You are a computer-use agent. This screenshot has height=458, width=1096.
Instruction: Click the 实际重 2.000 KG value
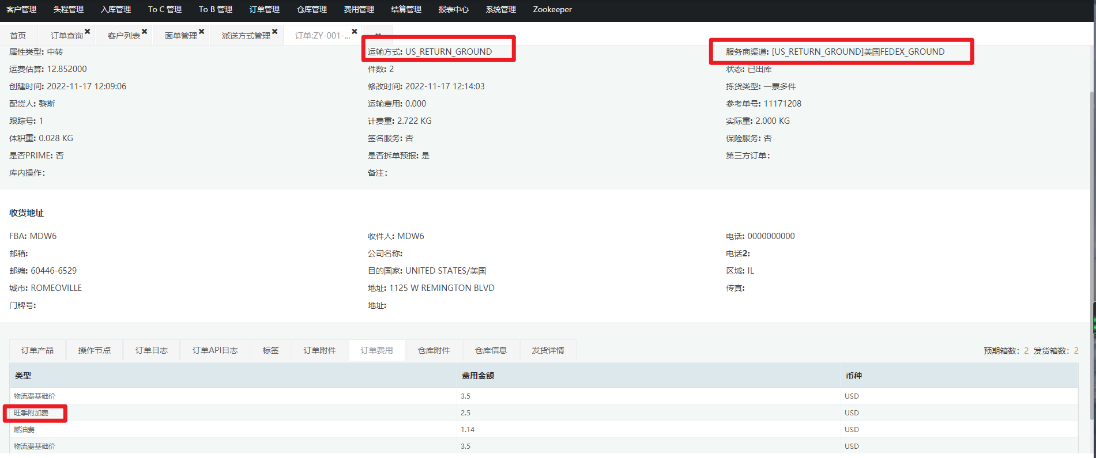click(x=773, y=121)
